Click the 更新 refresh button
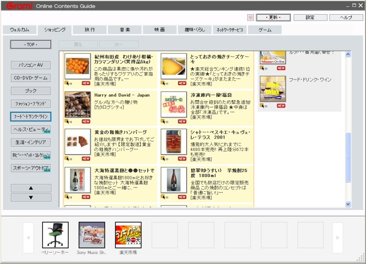 click(x=273, y=17)
